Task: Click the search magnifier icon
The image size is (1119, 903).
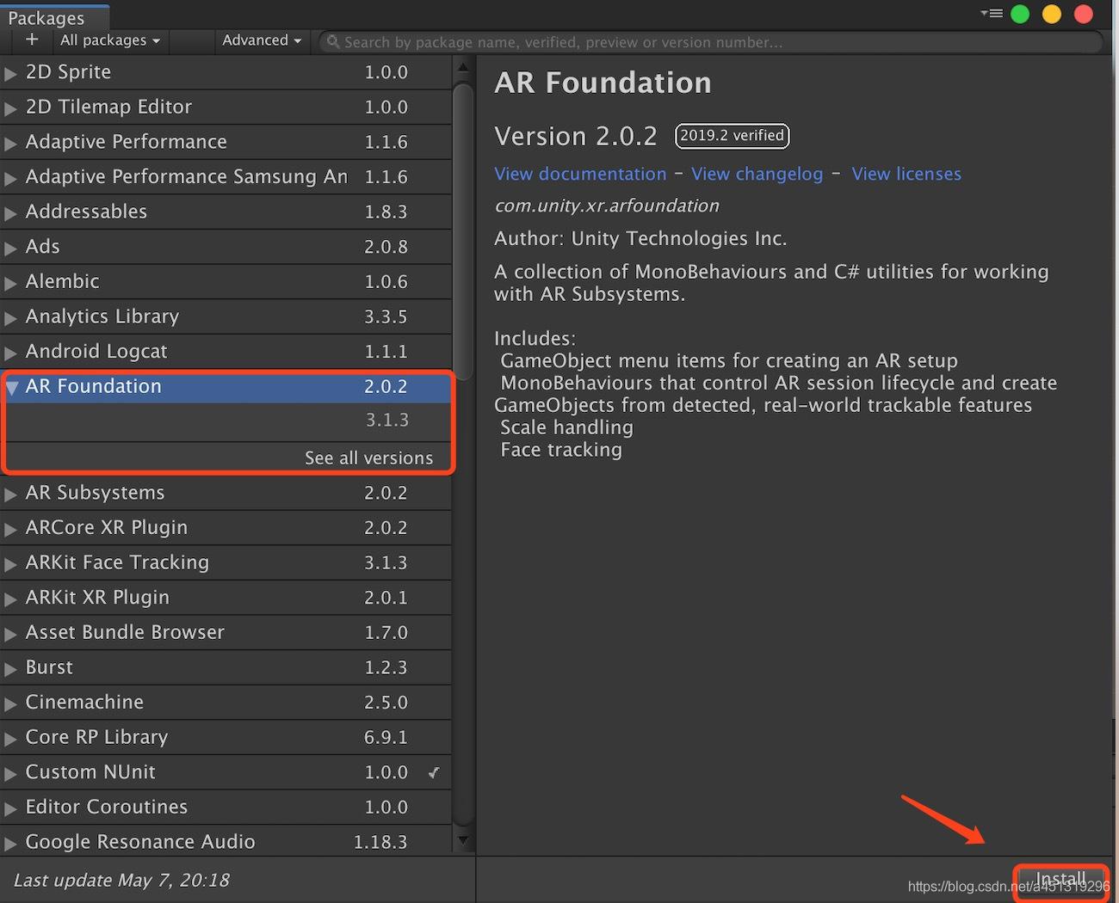Action: [333, 41]
